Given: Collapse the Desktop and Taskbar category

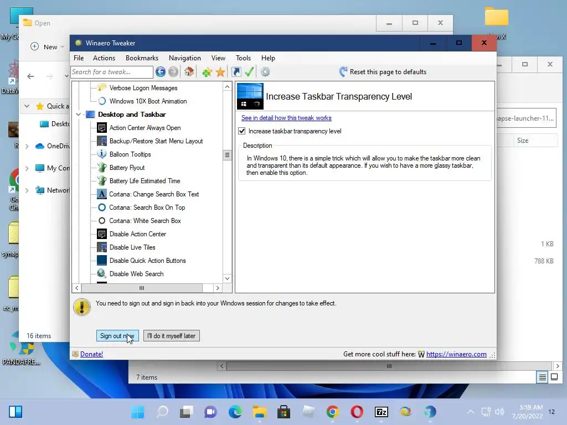Looking at the screenshot, I should (79, 115).
